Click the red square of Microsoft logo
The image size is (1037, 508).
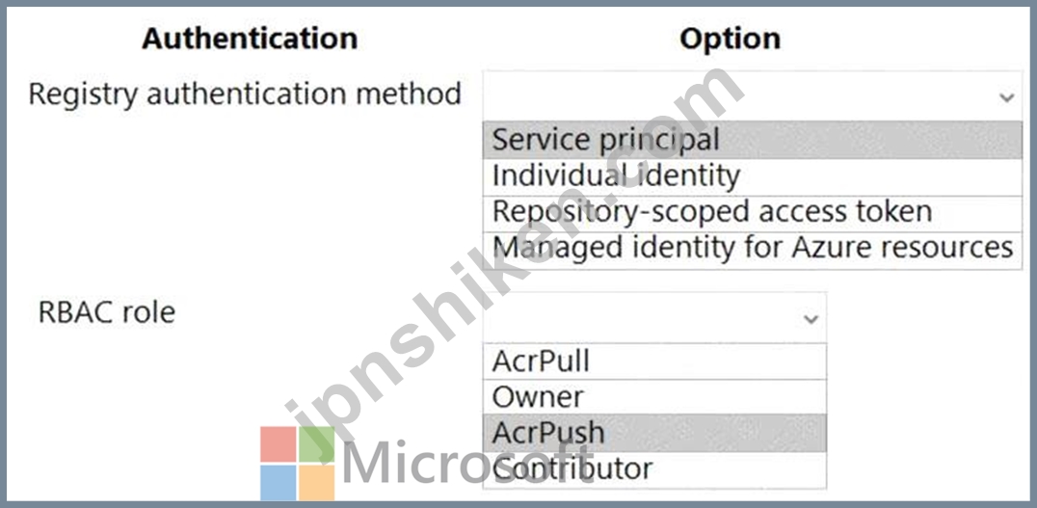click(279, 443)
